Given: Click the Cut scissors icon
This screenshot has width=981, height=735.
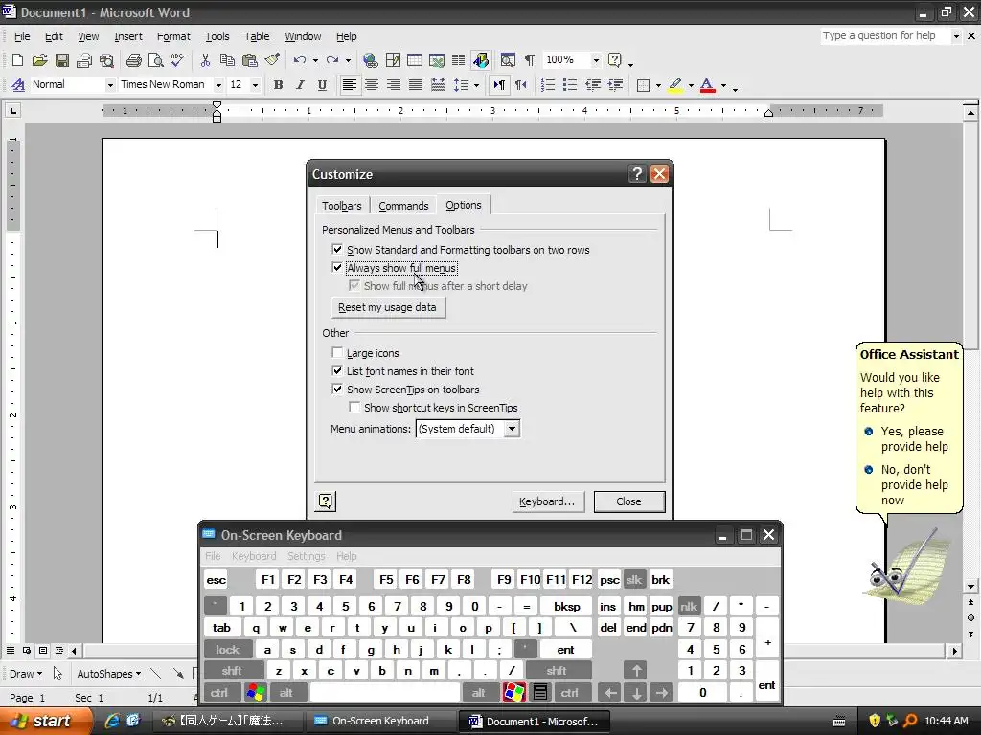Looking at the screenshot, I should [x=205, y=60].
